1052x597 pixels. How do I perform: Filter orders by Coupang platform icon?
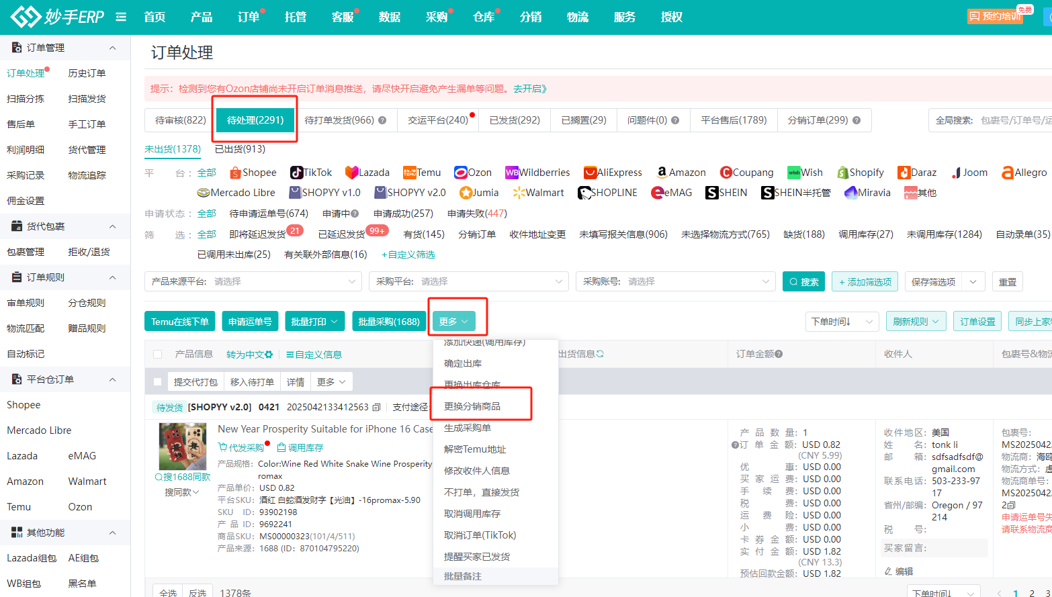[x=726, y=173]
